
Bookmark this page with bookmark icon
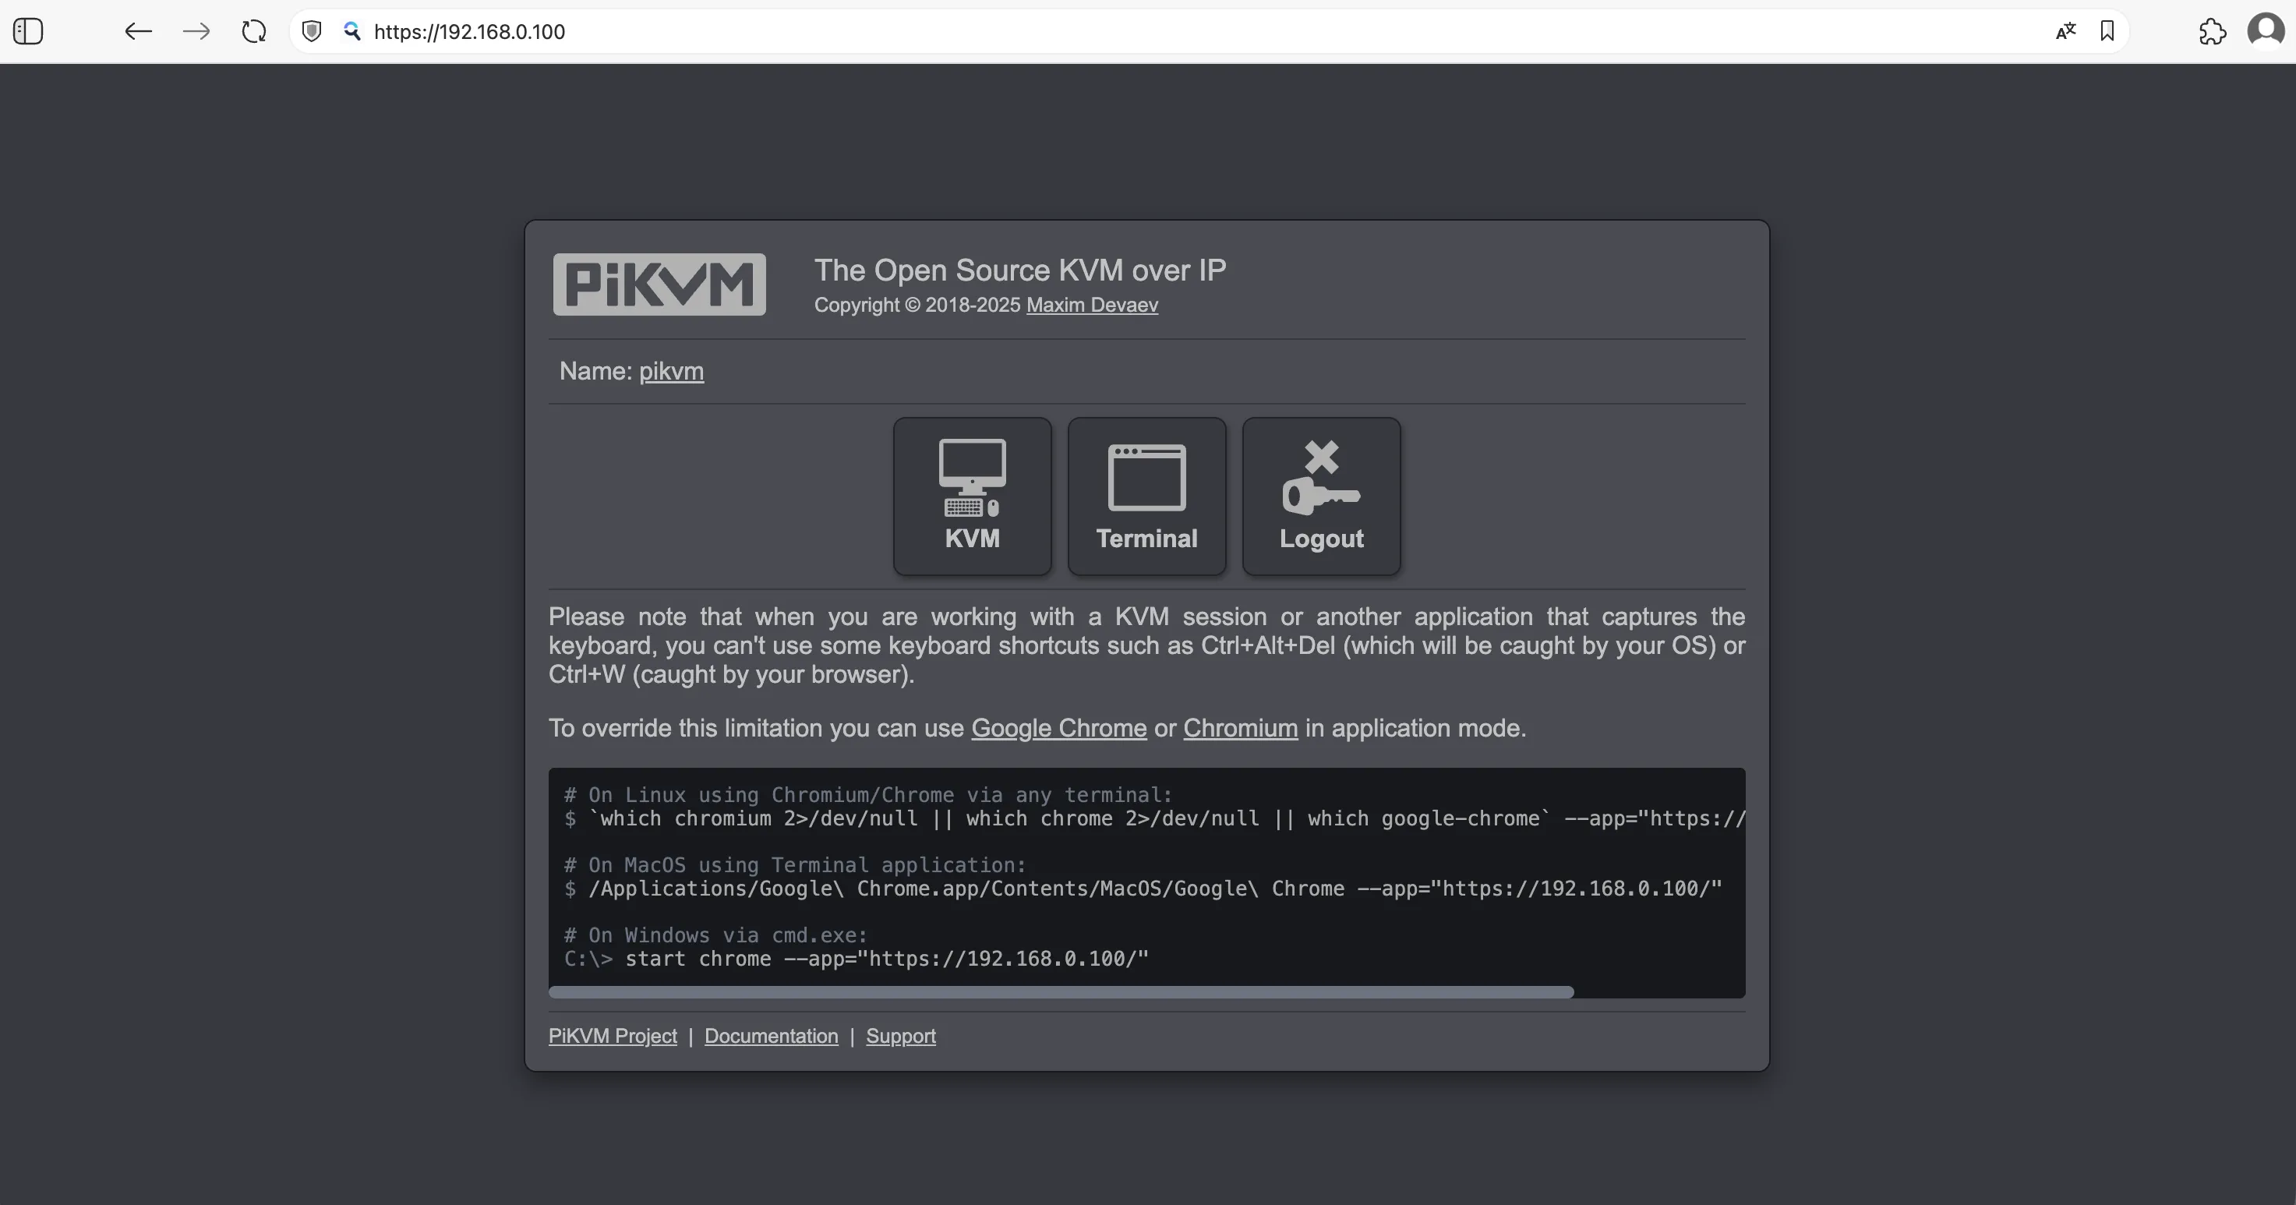(x=2107, y=32)
